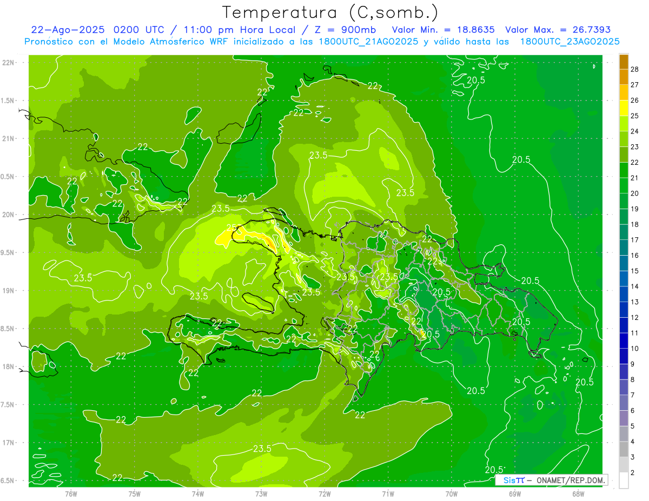
Task: Click the legend scale value 27
Action: tap(634, 84)
